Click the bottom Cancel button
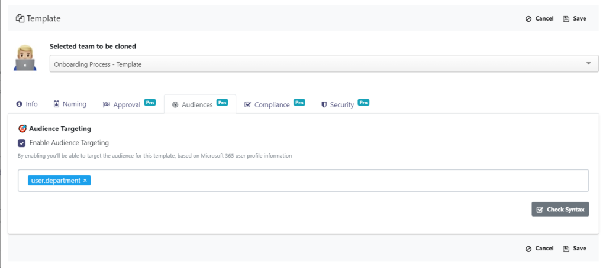This screenshot has width=606, height=268. point(540,249)
